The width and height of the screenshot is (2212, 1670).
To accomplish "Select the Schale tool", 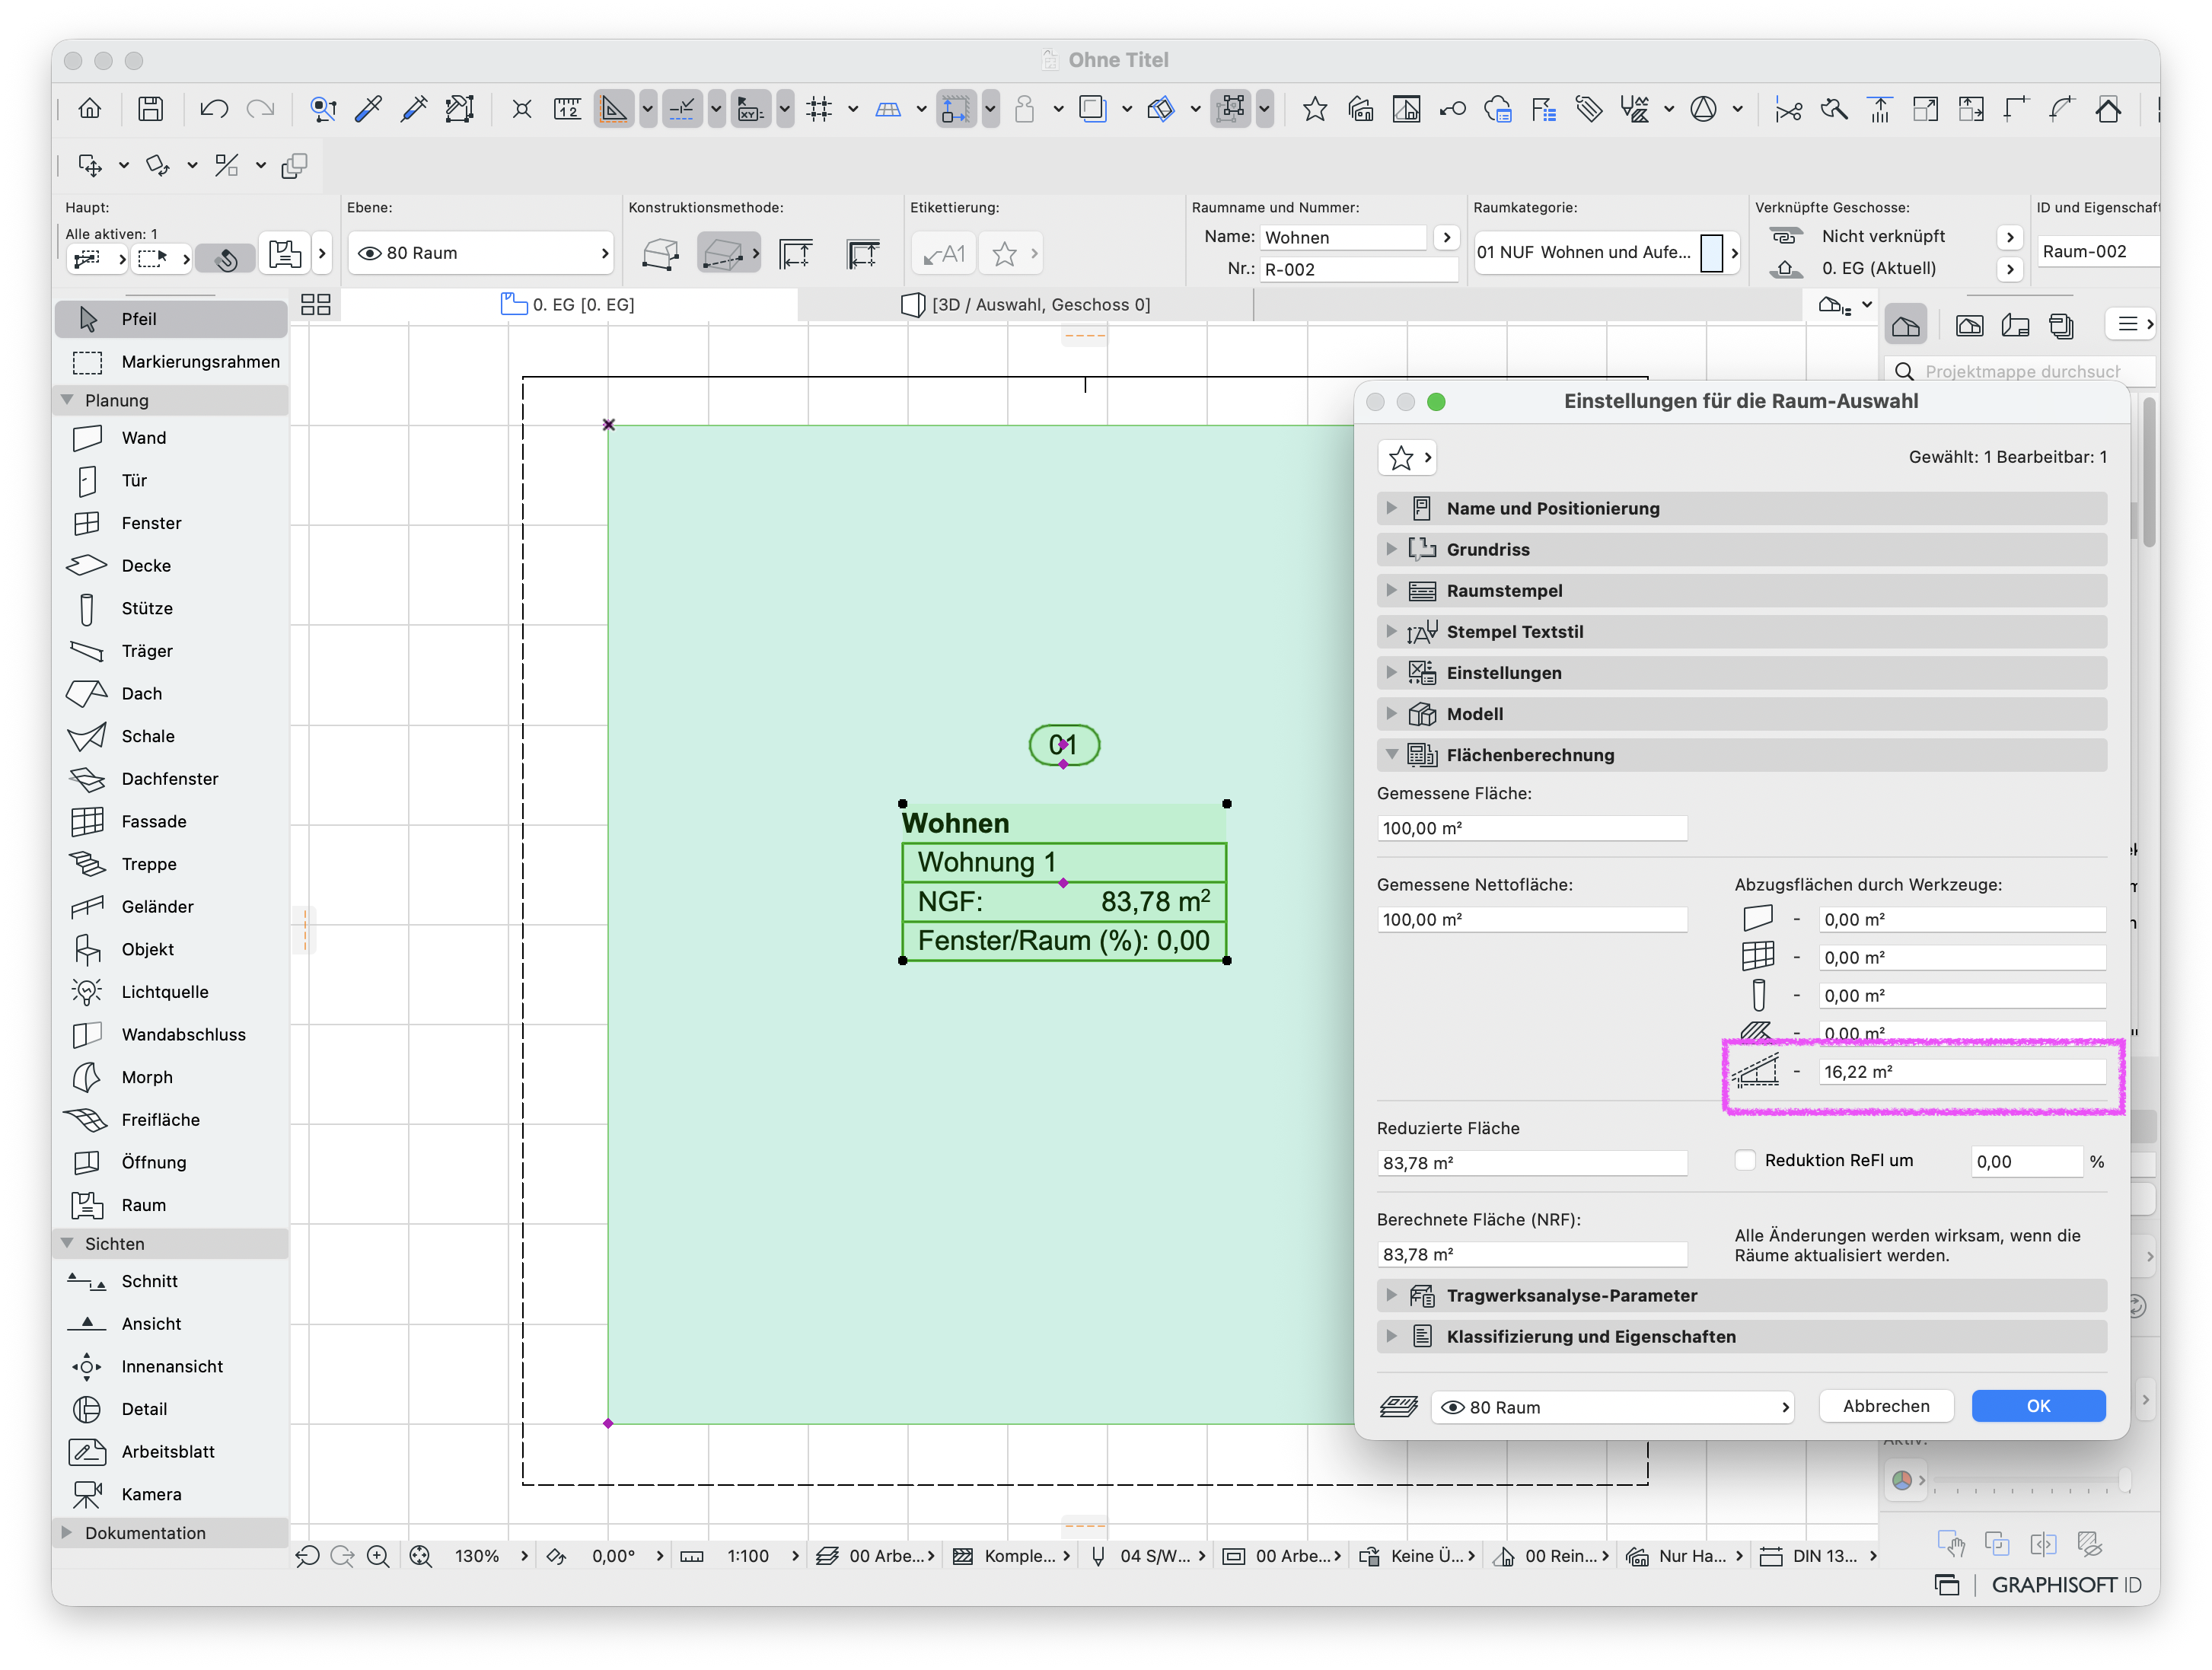I will [x=170, y=737].
